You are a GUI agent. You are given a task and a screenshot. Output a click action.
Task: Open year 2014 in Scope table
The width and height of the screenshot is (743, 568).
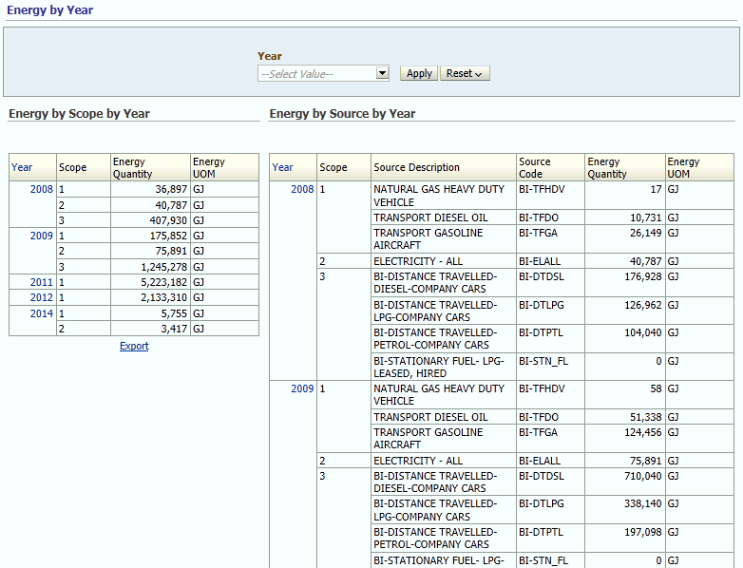[42, 313]
